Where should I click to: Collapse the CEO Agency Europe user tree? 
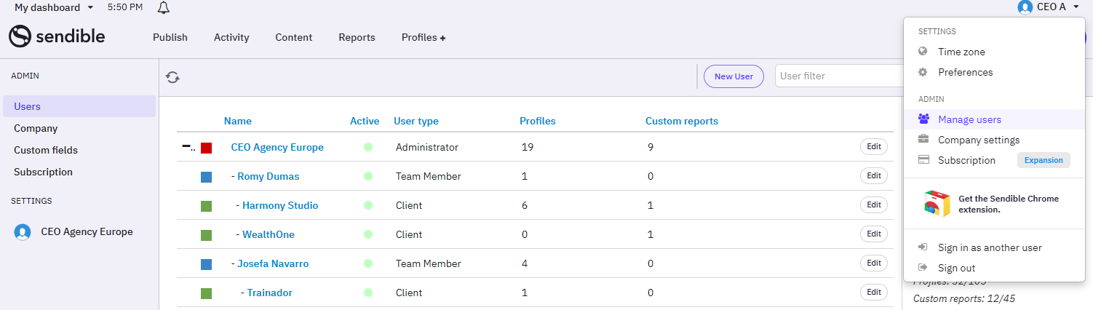pyautogui.click(x=188, y=147)
